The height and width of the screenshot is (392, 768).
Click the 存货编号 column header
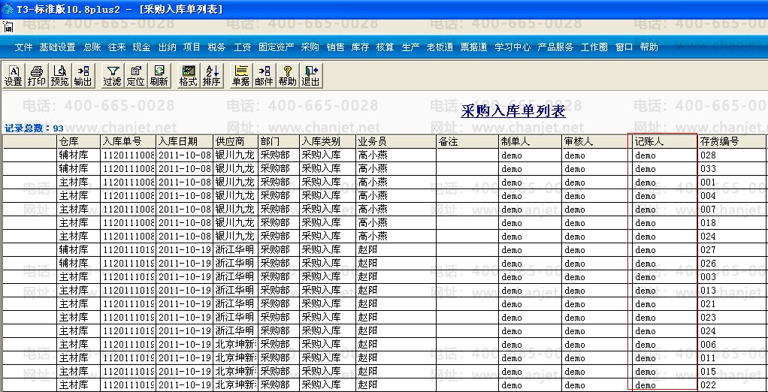(731, 141)
